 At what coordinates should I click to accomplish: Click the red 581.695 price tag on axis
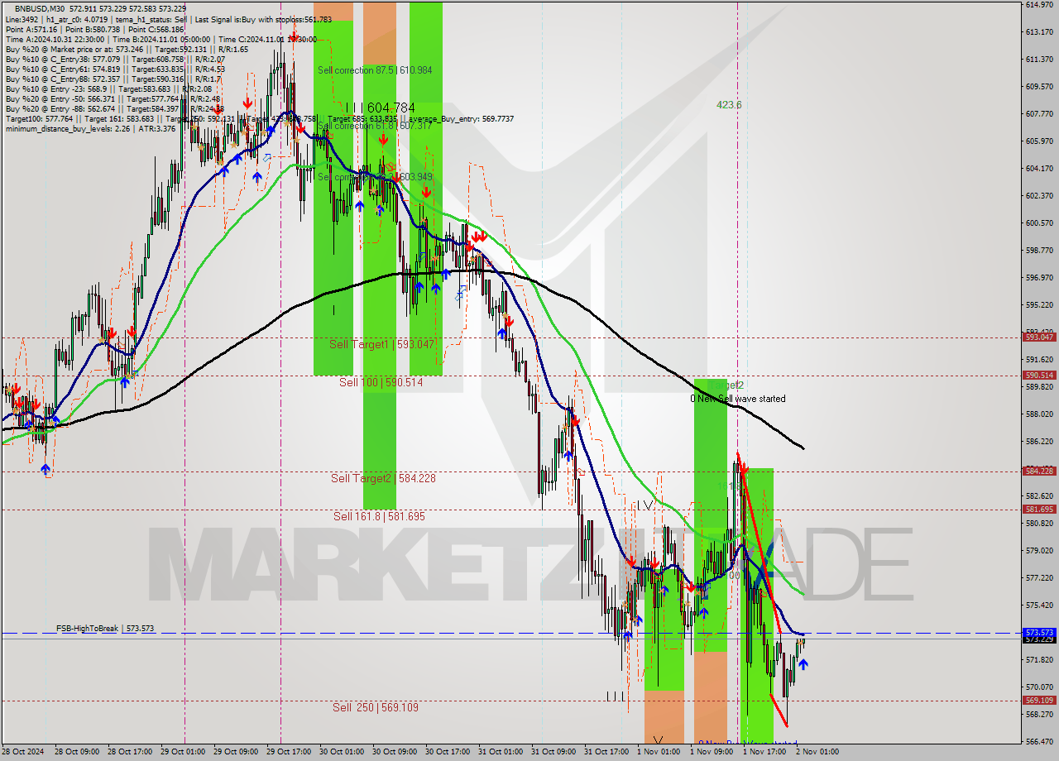1039,509
